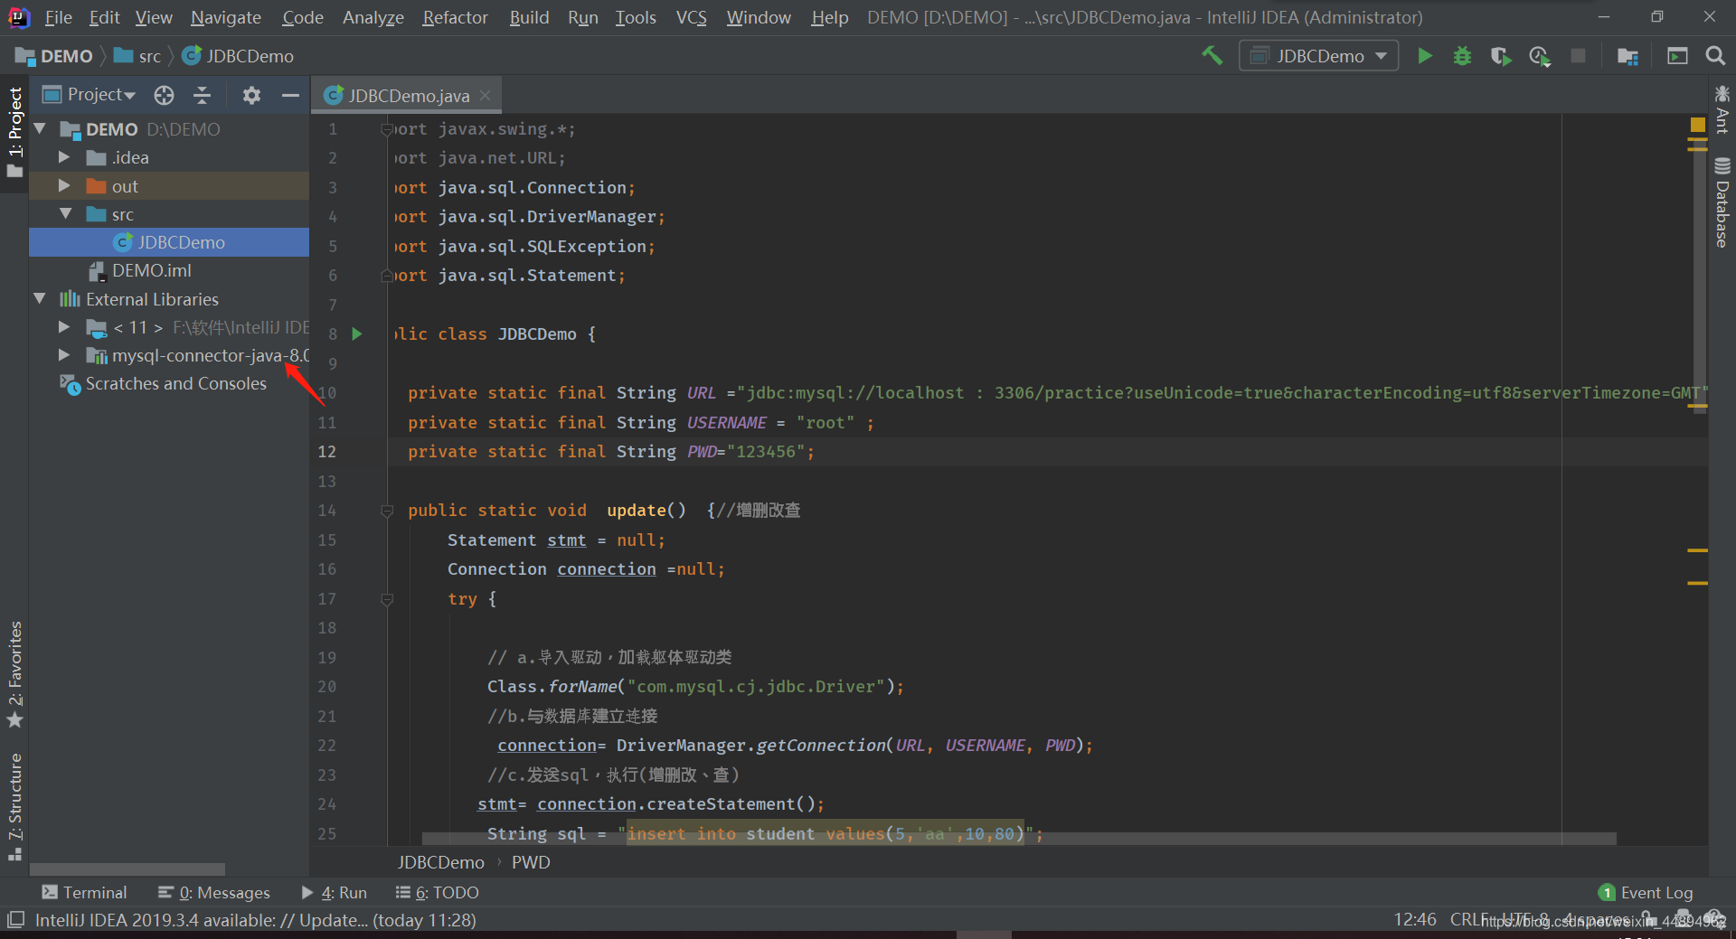Click the inspection warning indicator square

pyautogui.click(x=1697, y=125)
